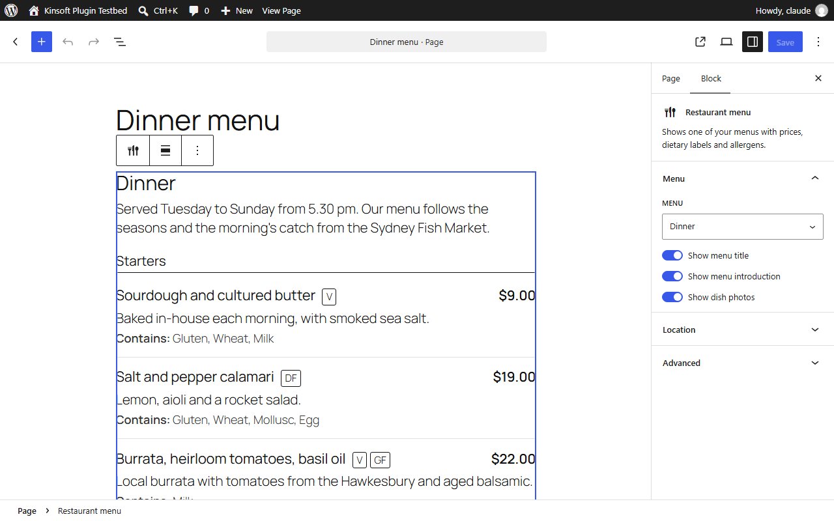Screen dimensions: 834x521
Task: Click the DF dietary label
Action: click(x=291, y=378)
